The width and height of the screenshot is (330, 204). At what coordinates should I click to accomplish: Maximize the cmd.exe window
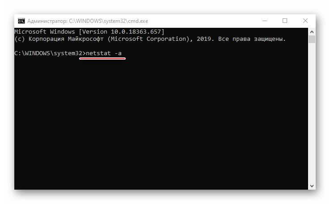tap(285, 21)
